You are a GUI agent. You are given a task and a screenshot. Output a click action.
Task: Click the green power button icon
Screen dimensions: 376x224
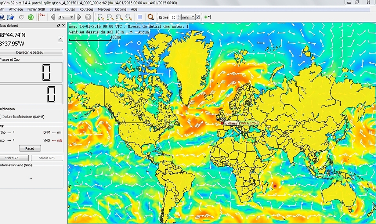pyautogui.click(x=31, y=17)
